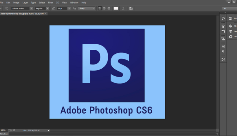Viewport: 237px width, 136px height.
Task: Open the Paragraph panel icon
Action: point(223,52)
